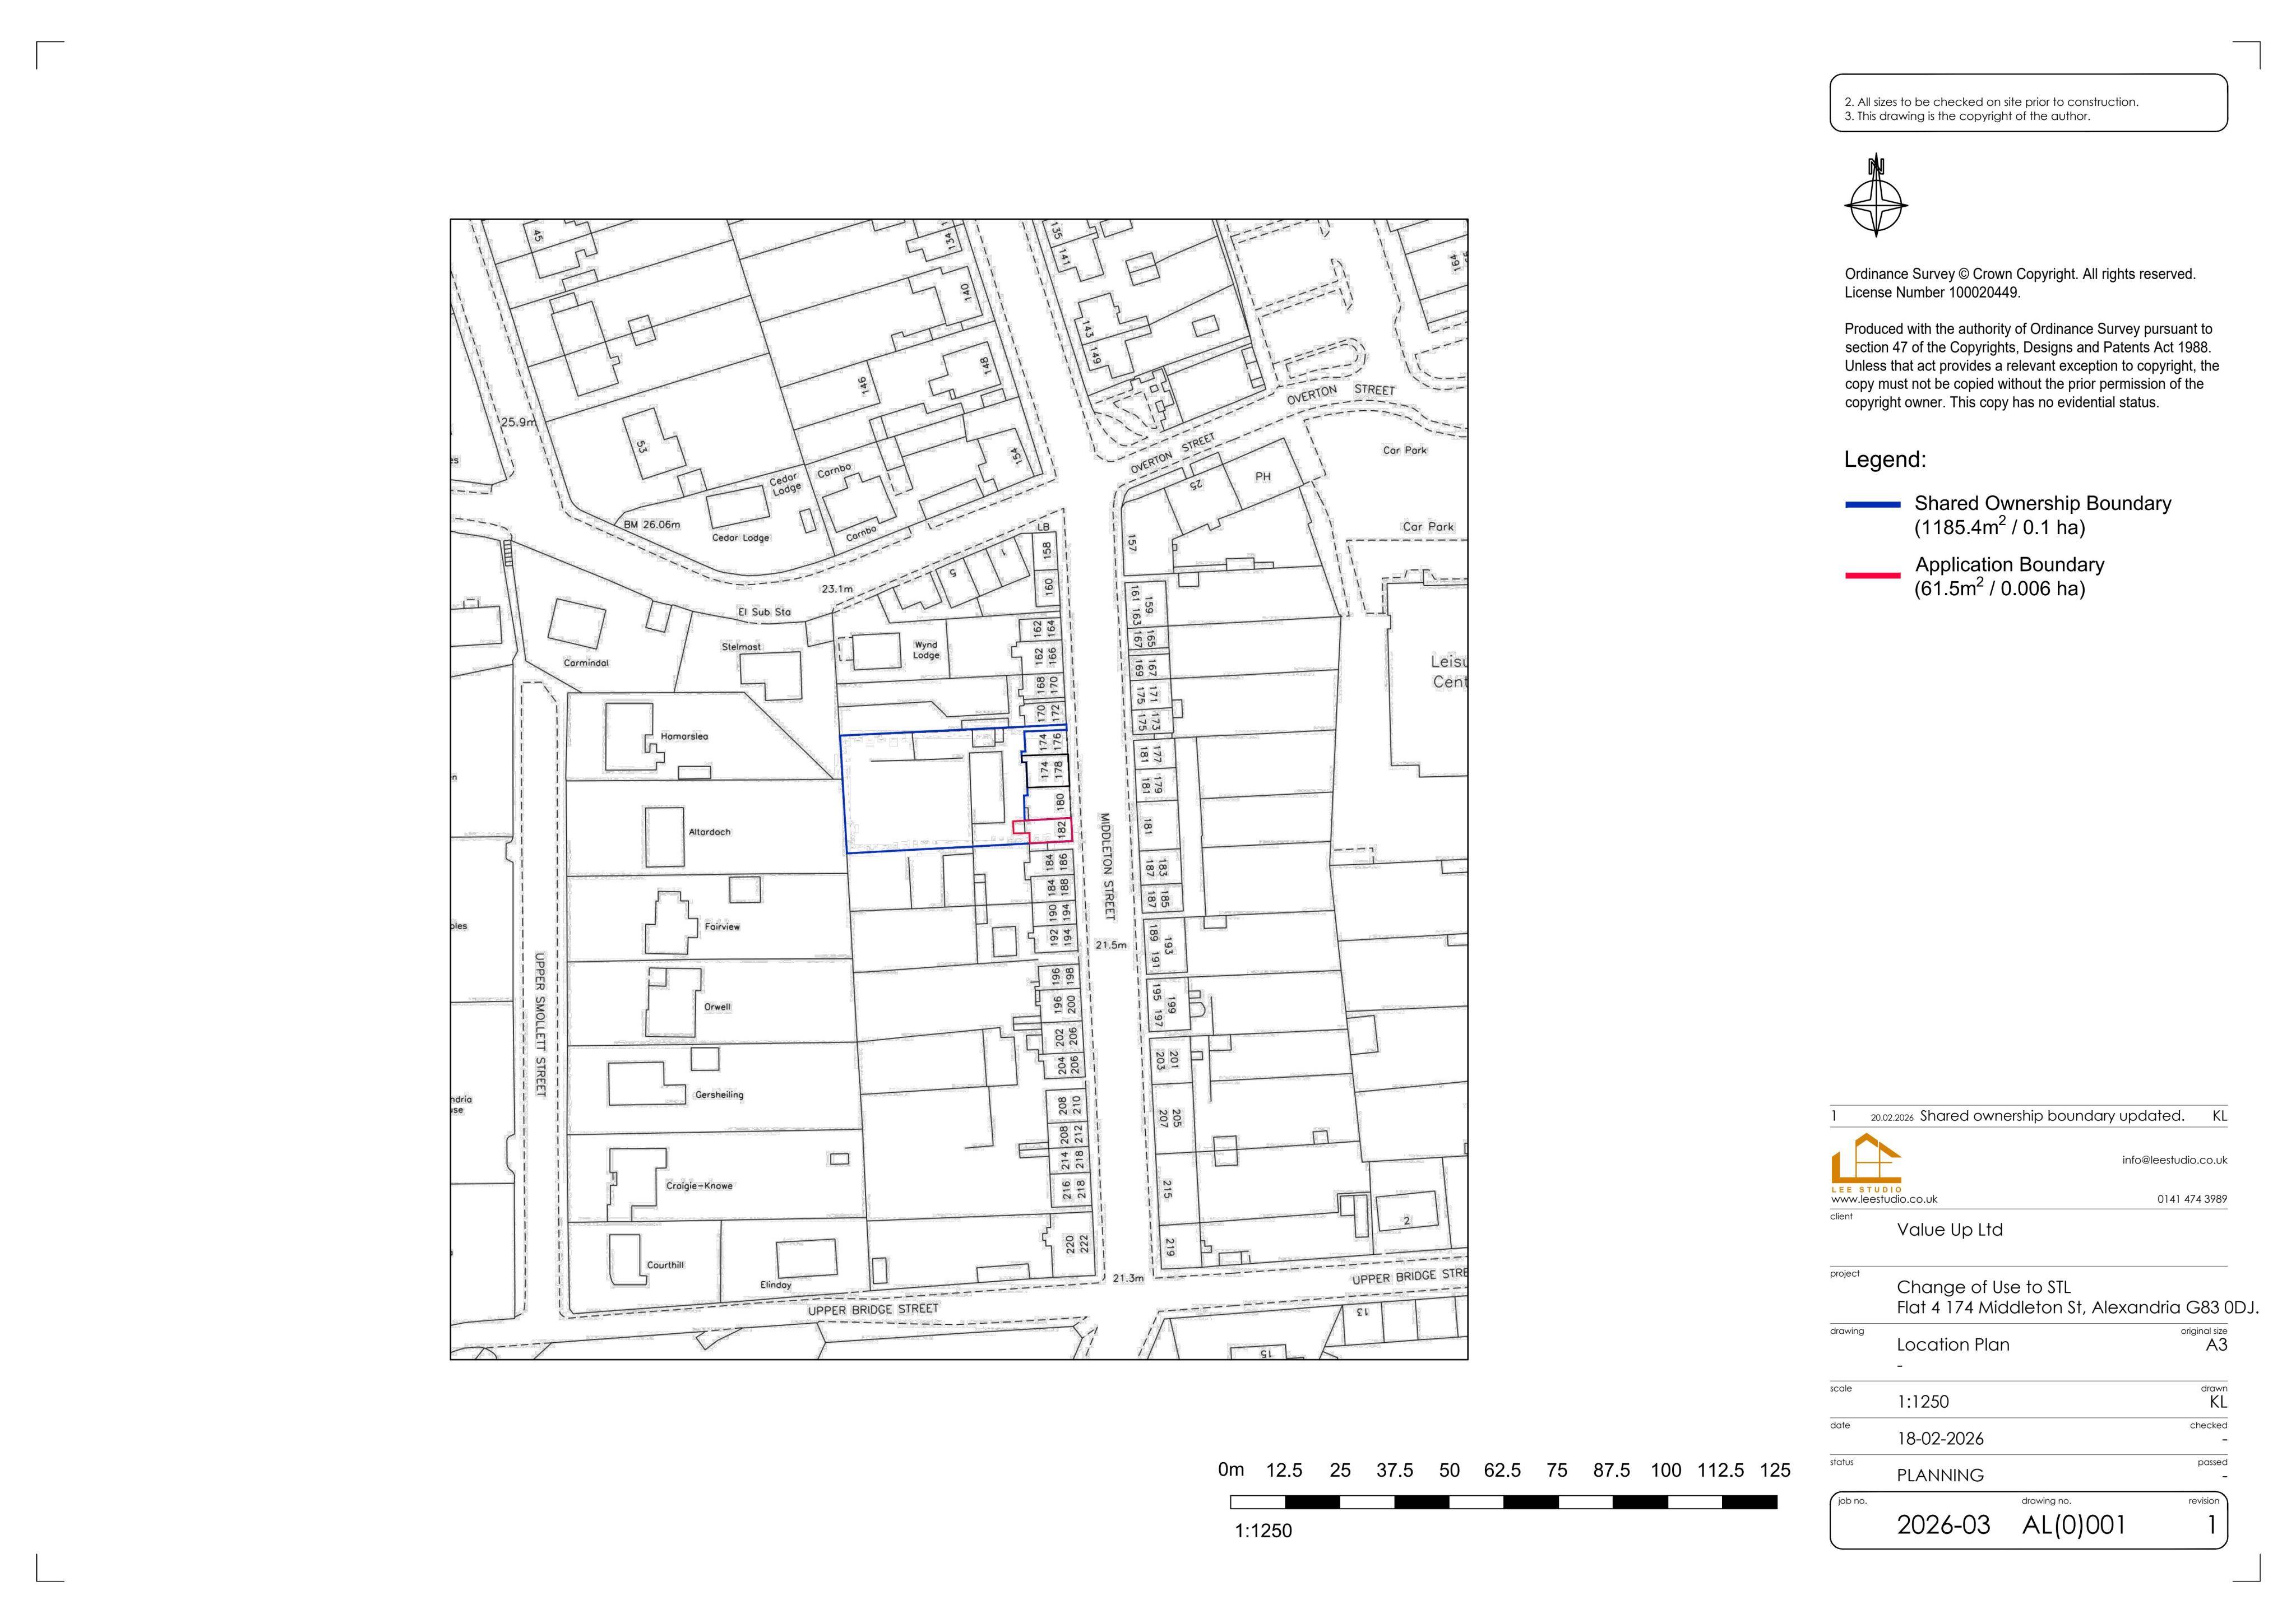2296x1623 pixels.
Task: Select the date value 18-02-2026
Action: point(1940,1439)
